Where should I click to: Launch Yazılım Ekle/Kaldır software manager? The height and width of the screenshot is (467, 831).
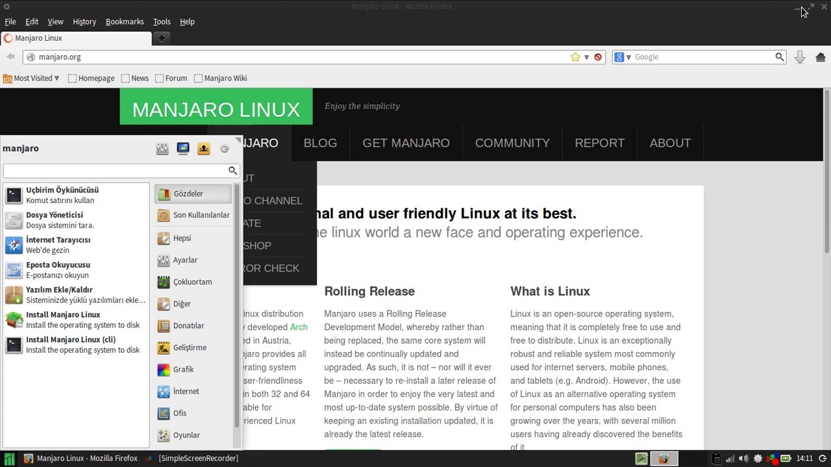76,295
